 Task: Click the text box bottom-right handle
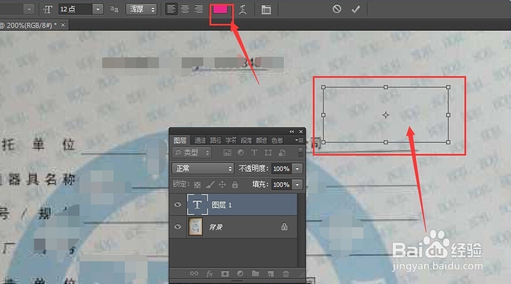pos(449,142)
